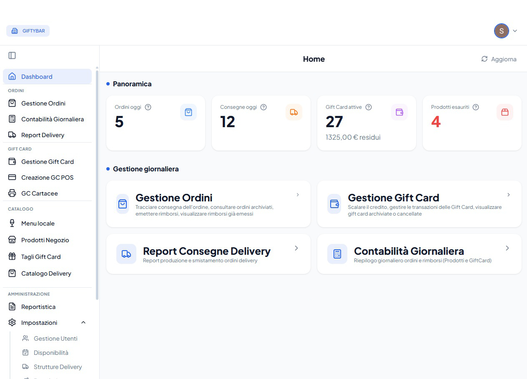This screenshot has height=379, width=527.
Task: Click the help icon next to Ordini oggi
Action: click(x=148, y=107)
